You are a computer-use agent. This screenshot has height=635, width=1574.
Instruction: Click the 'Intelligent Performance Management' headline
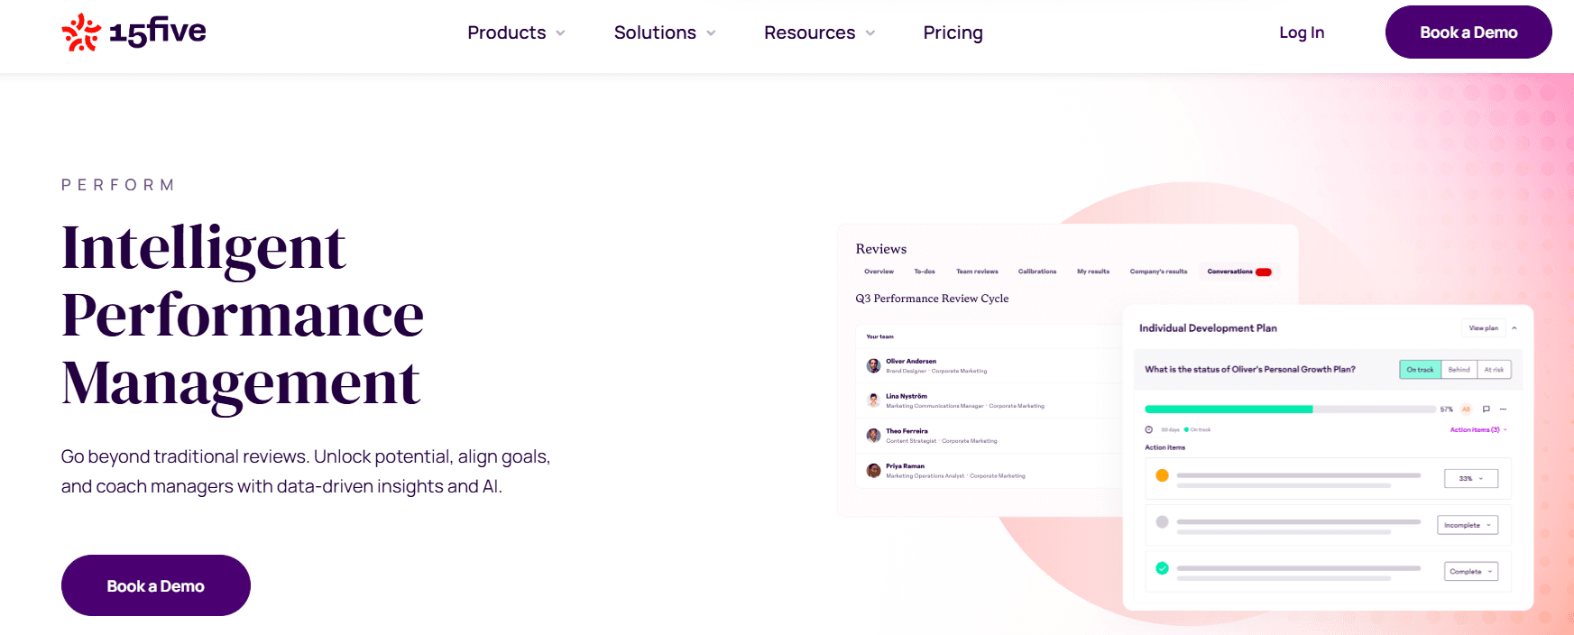click(x=243, y=315)
